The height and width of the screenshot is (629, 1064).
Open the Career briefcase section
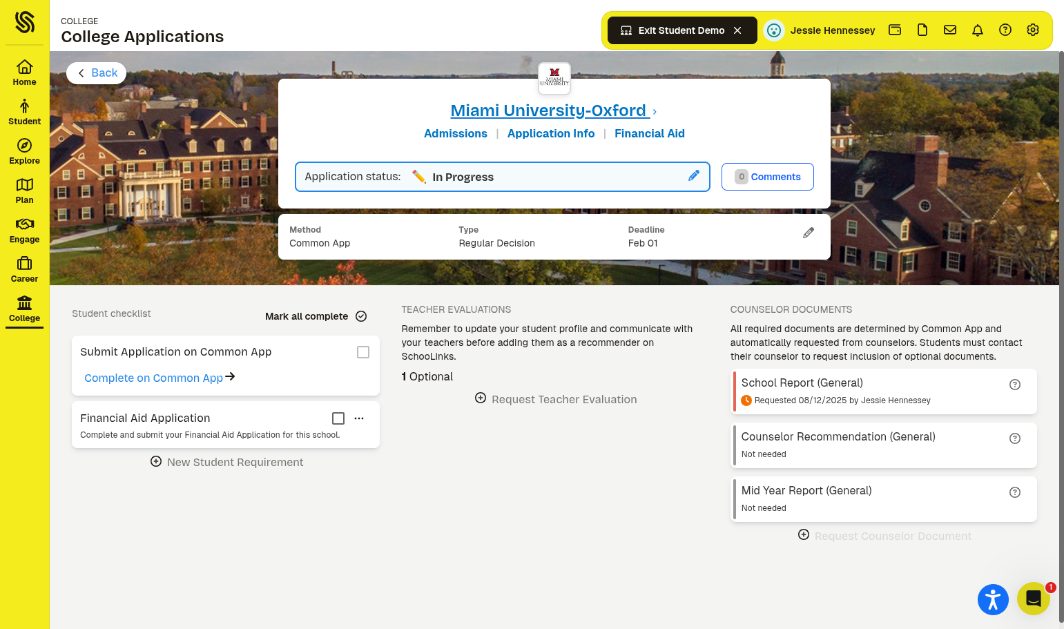click(x=24, y=269)
